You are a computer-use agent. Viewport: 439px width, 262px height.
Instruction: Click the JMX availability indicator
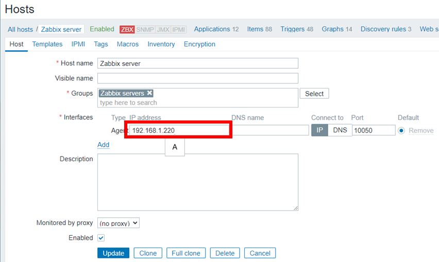coord(163,29)
